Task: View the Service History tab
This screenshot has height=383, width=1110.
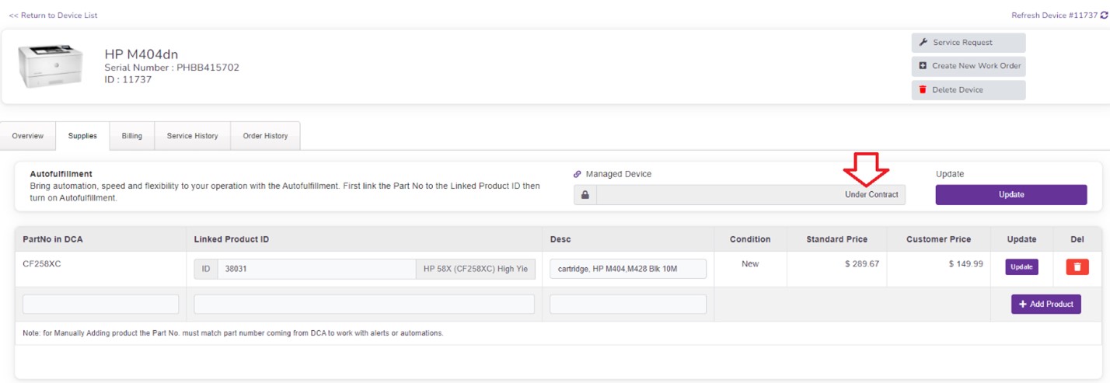Action: point(193,136)
